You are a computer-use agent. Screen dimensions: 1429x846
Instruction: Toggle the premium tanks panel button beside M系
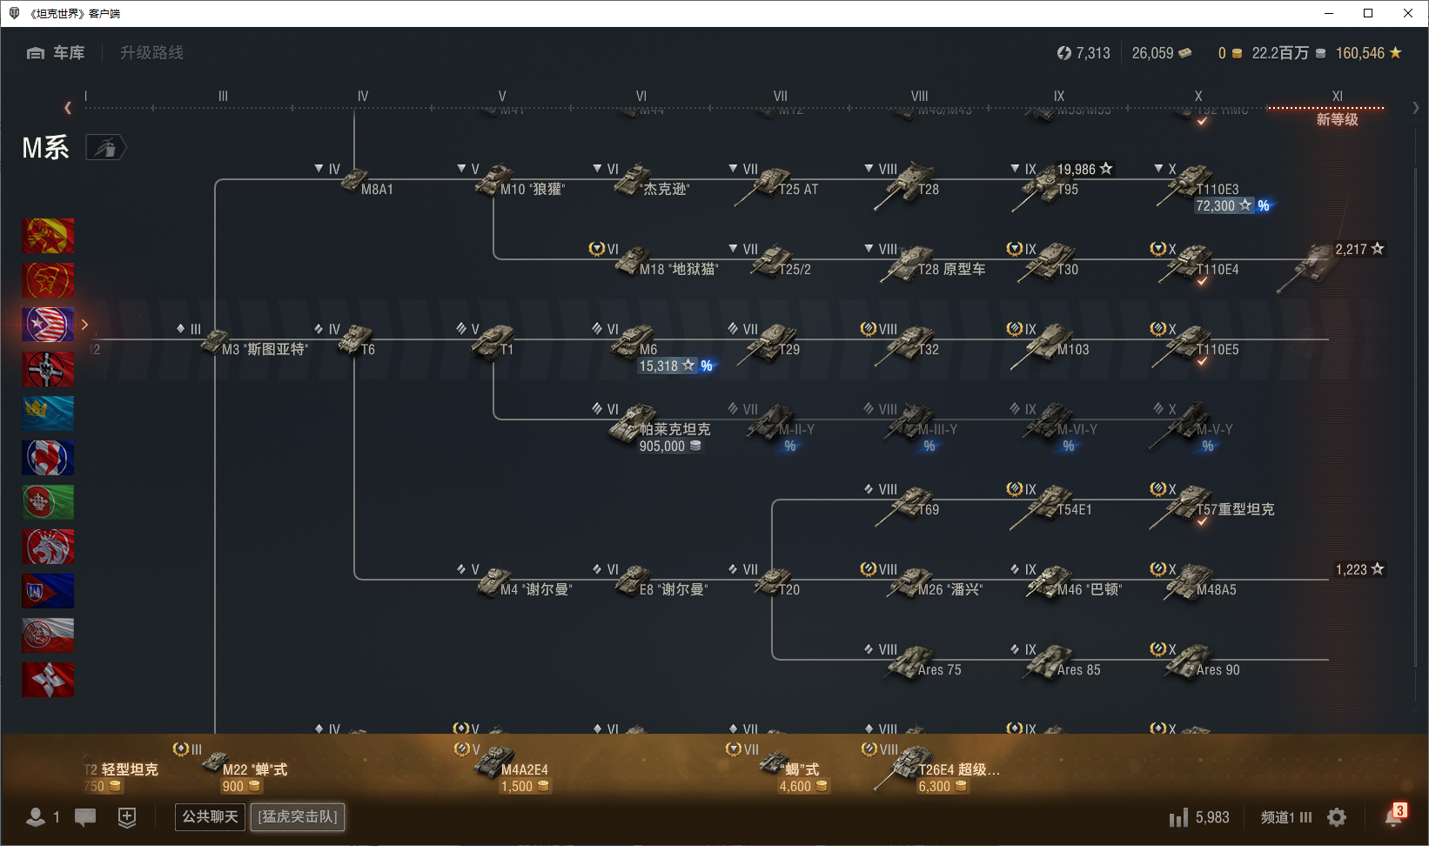click(x=105, y=148)
